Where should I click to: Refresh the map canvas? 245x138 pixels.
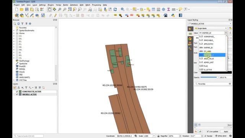[x=115, y=10]
